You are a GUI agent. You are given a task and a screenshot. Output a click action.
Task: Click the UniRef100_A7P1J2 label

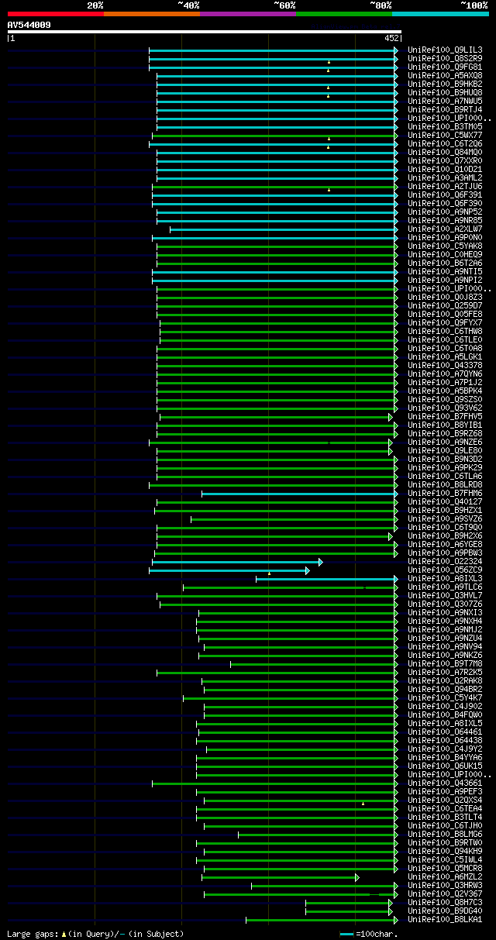click(445, 382)
